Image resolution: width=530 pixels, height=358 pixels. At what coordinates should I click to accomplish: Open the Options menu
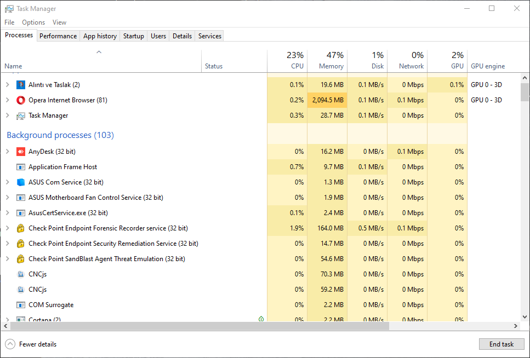33,22
